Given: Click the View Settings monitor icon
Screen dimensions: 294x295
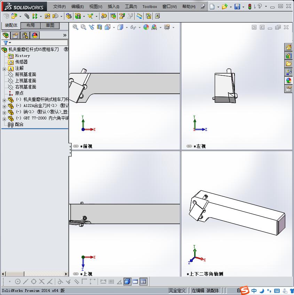Looking at the screenshot, I should pos(167,27).
